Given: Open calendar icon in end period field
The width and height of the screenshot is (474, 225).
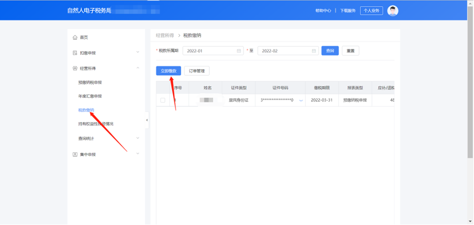Looking at the screenshot, I should 314,51.
